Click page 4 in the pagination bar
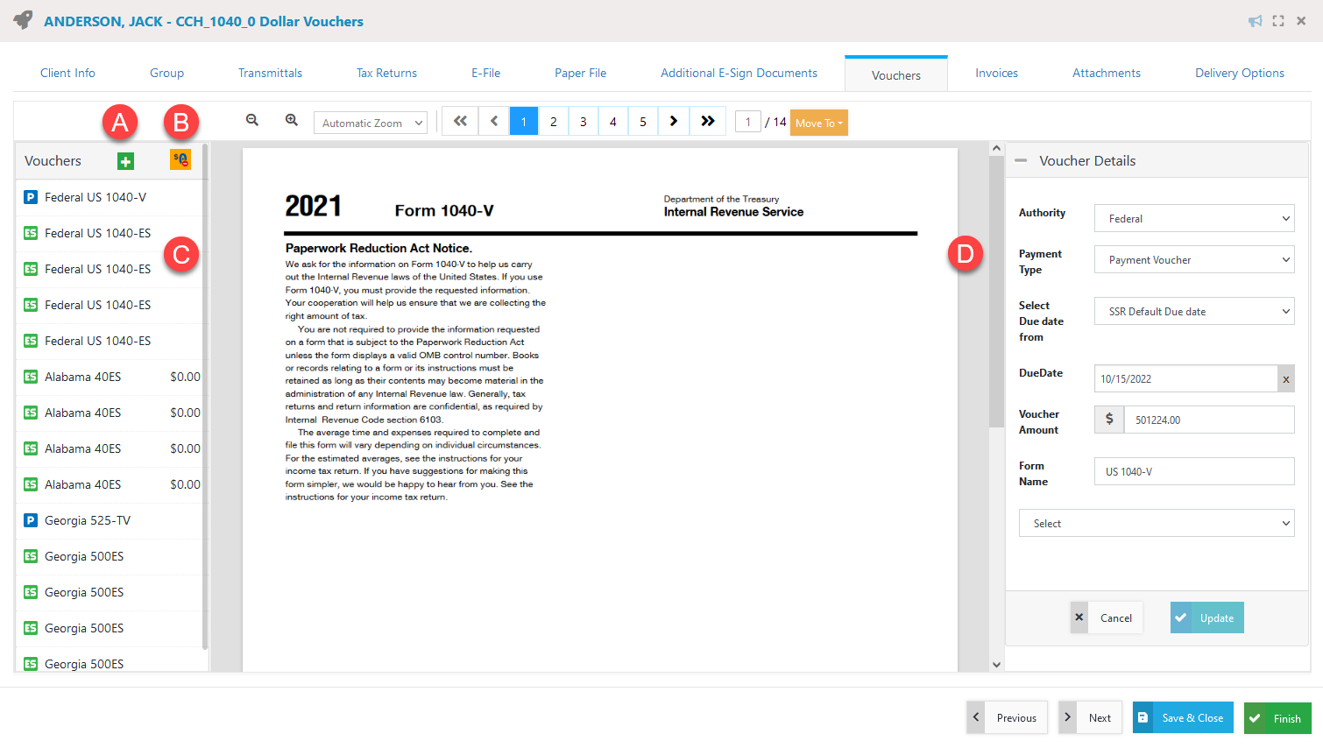The width and height of the screenshot is (1323, 748). click(612, 121)
